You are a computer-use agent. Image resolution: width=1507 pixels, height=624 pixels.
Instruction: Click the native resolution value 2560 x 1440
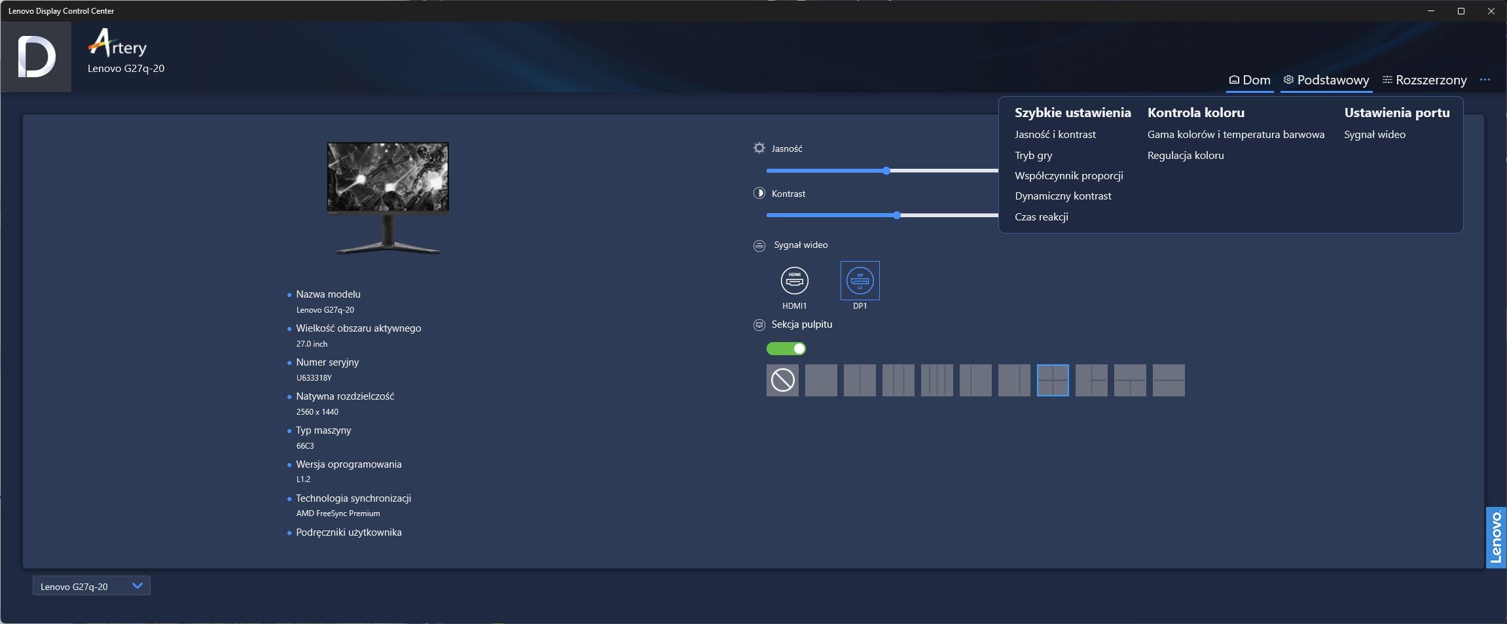coord(317,411)
